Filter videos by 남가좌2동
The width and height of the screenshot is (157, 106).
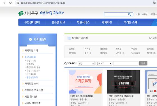click(x=136, y=53)
